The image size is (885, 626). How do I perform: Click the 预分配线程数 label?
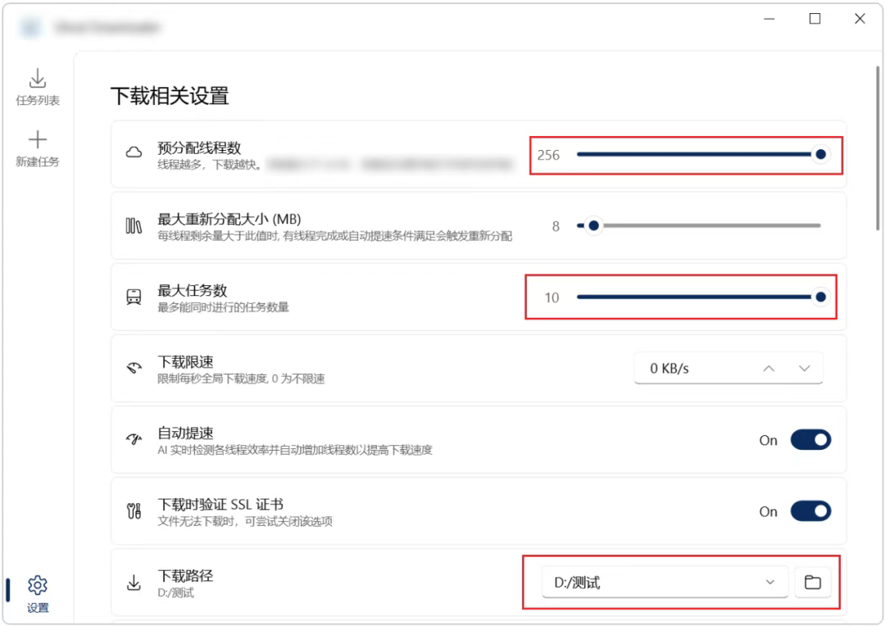click(199, 147)
